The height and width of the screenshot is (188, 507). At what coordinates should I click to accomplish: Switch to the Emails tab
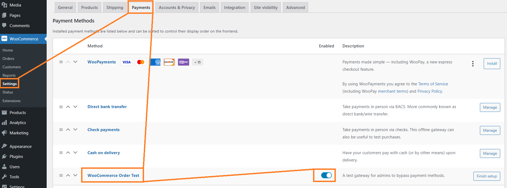click(209, 7)
